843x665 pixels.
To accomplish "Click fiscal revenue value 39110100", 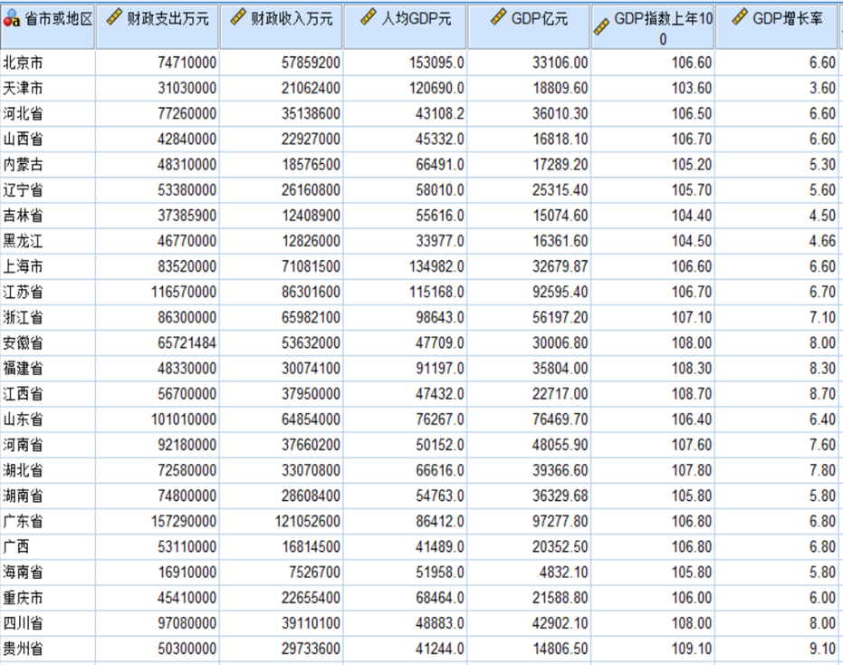I will [x=311, y=623].
